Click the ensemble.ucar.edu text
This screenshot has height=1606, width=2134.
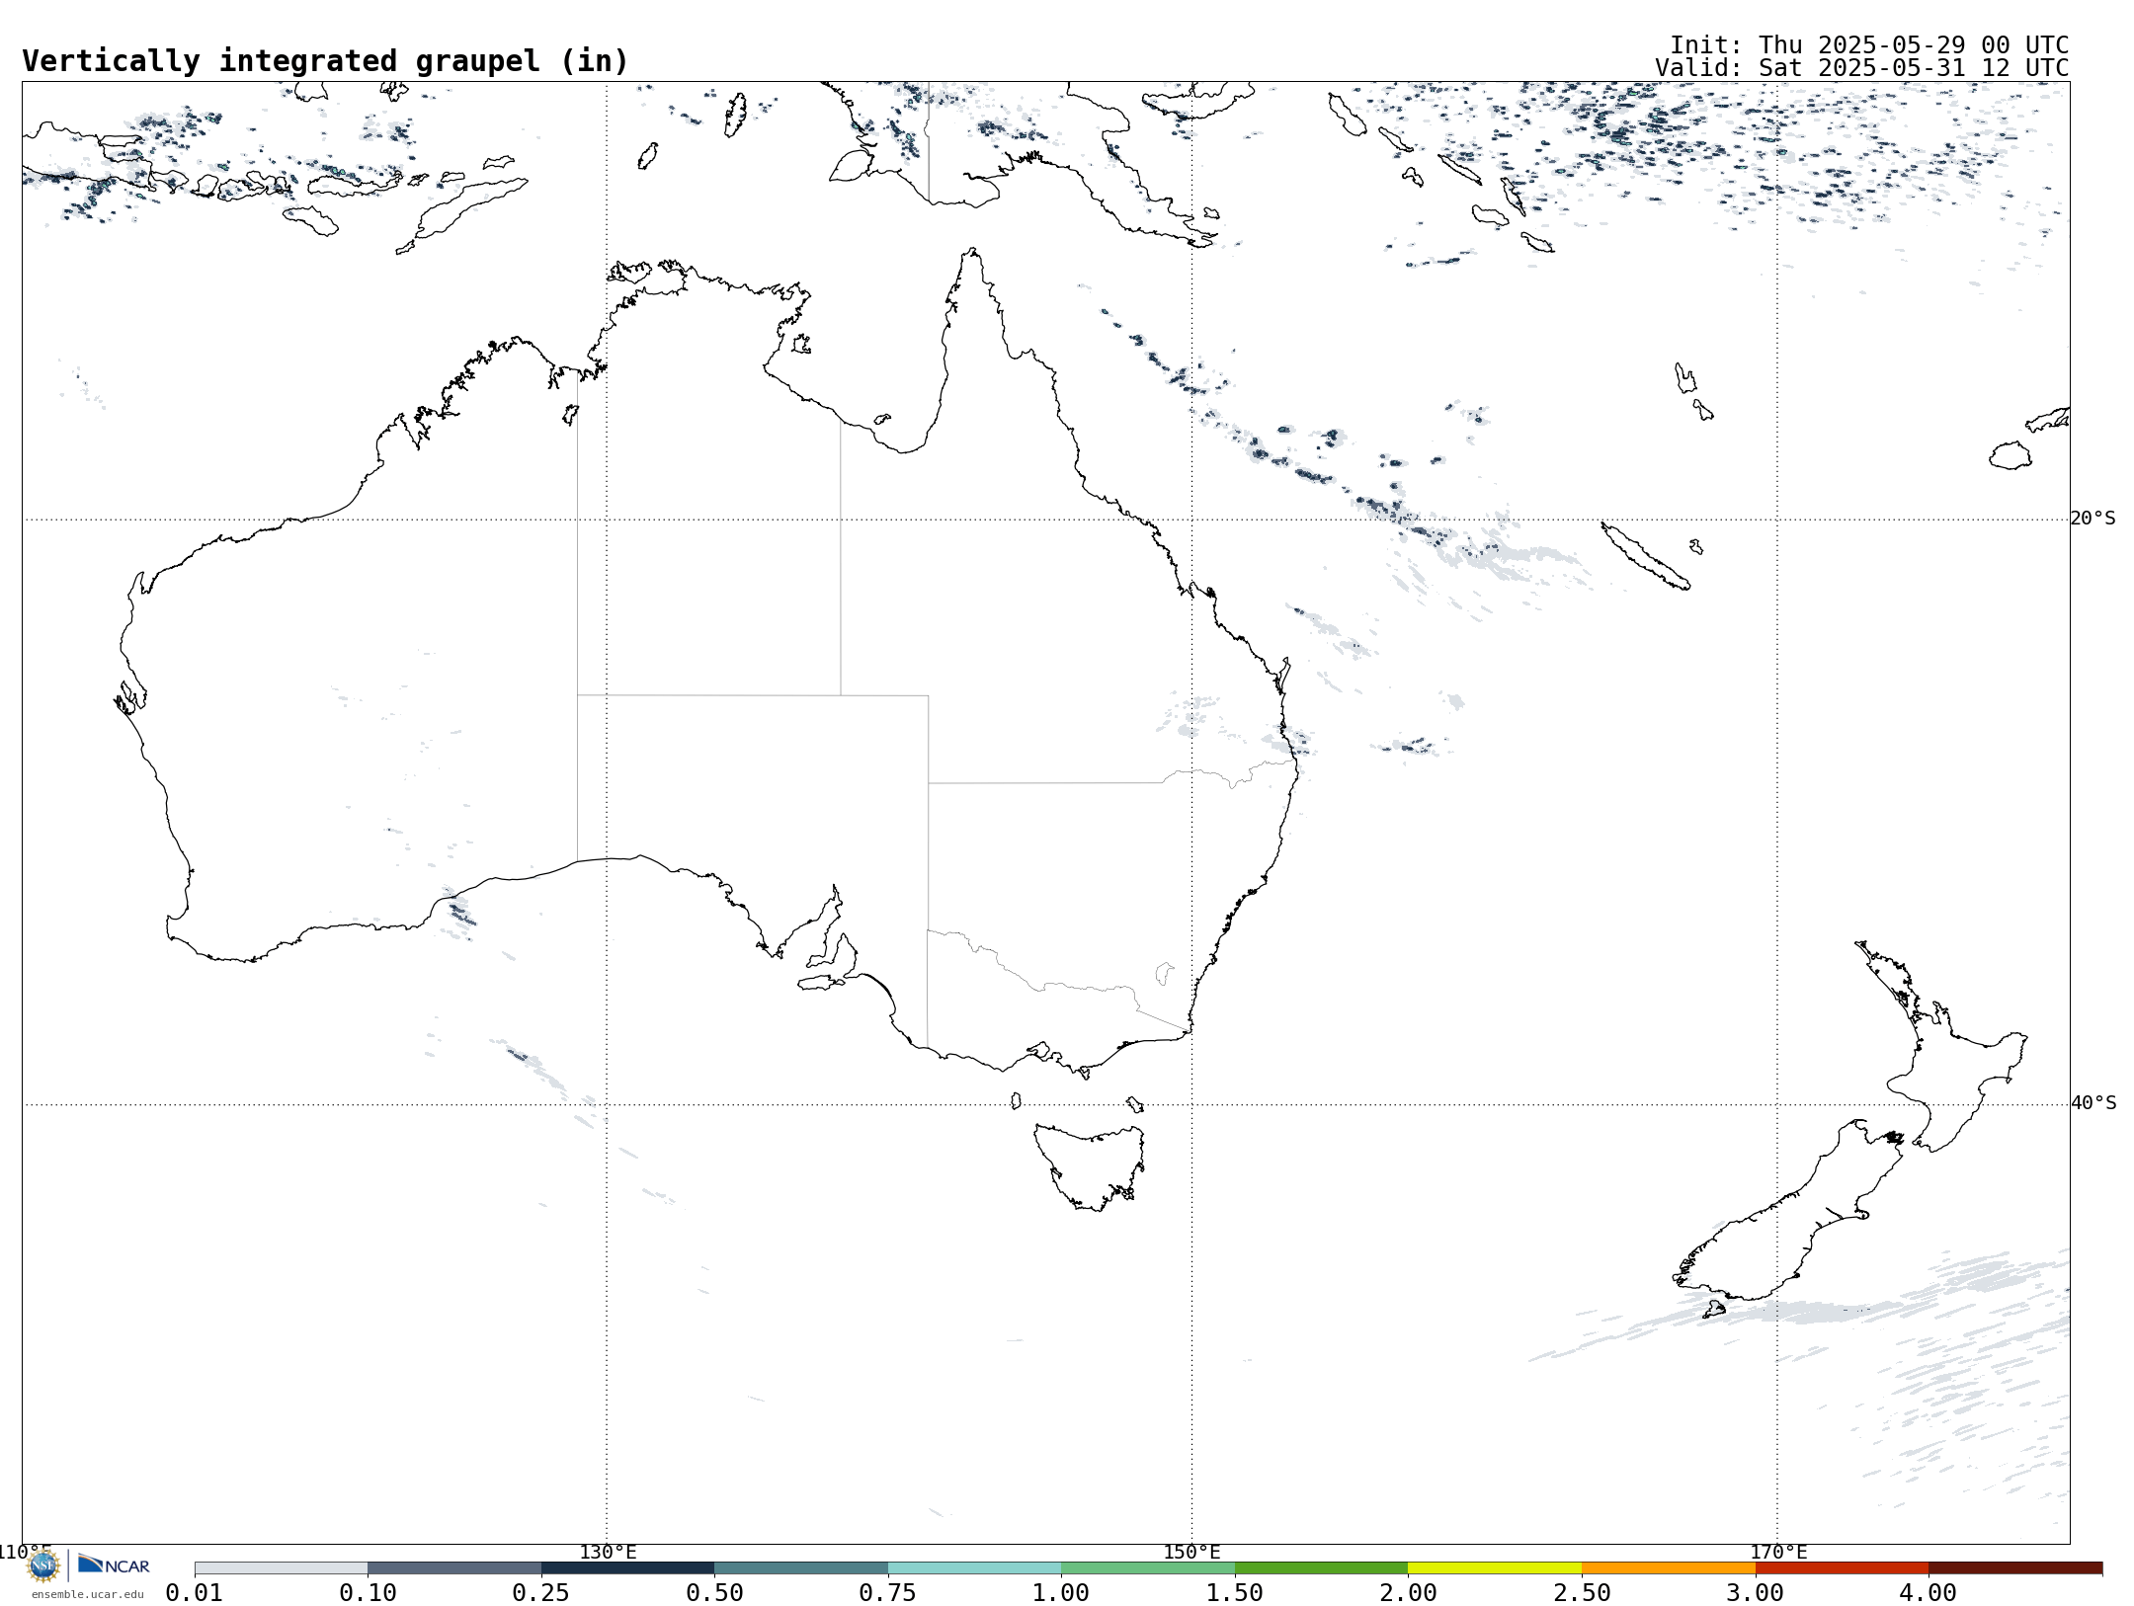point(88,1594)
